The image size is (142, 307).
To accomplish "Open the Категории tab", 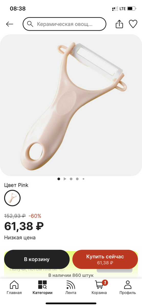I will point(42,288).
